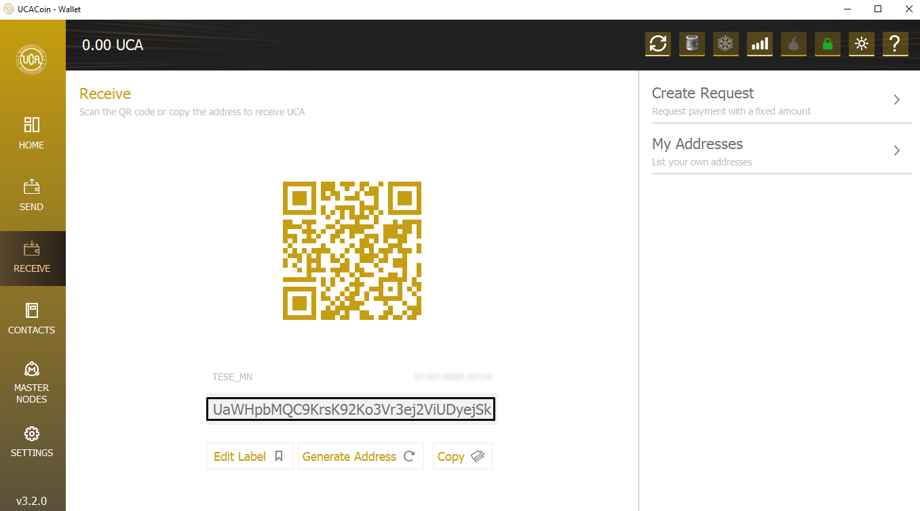
Task: Toggle the light/dark theme sun icon
Action: tap(861, 44)
